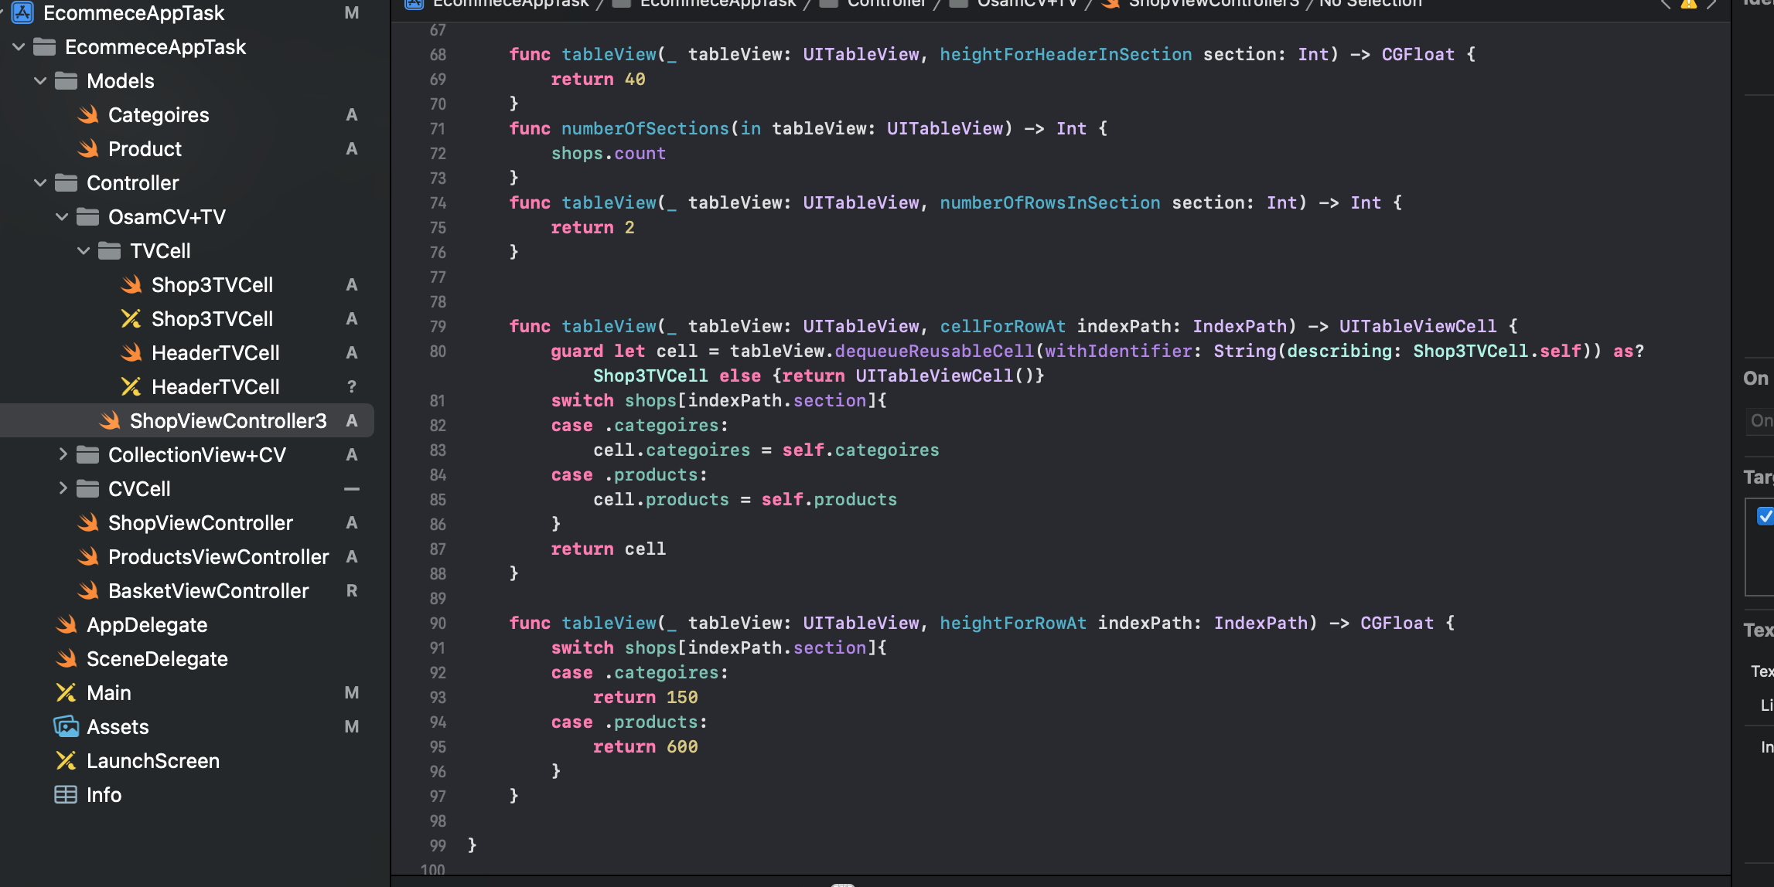Image resolution: width=1774 pixels, height=887 pixels.
Task: Collapse the Models folder
Action: tap(40, 81)
